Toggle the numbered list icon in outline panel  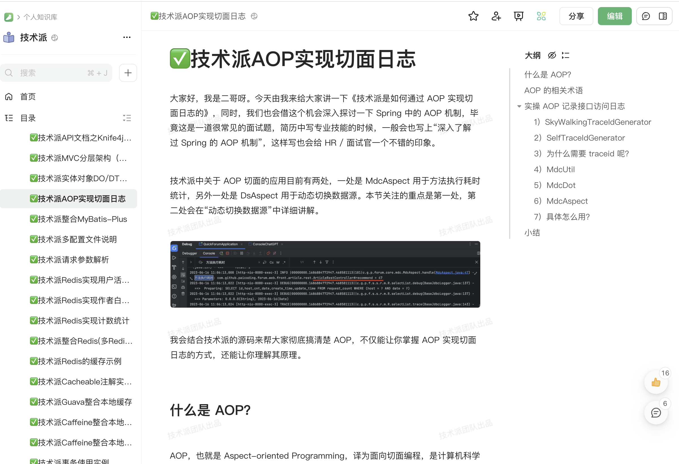(565, 55)
